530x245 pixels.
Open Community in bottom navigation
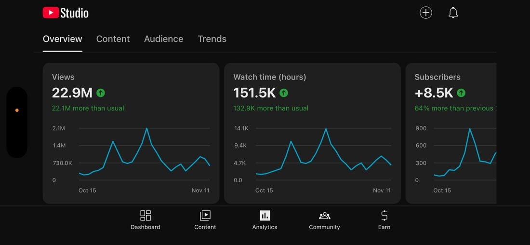(324, 220)
